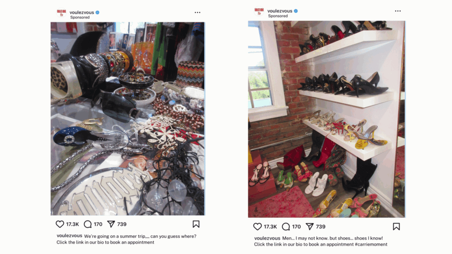Screen dimensions: 452x254
Task: Open the shoe shelves photo
Action: click(x=327, y=119)
